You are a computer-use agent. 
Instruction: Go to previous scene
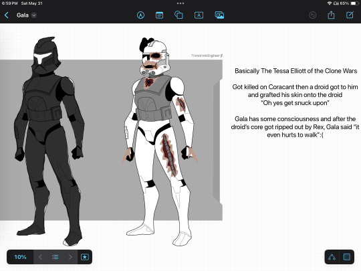pos(40,257)
